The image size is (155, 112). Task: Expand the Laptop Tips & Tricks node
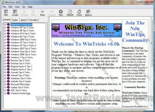click(x=5, y=87)
